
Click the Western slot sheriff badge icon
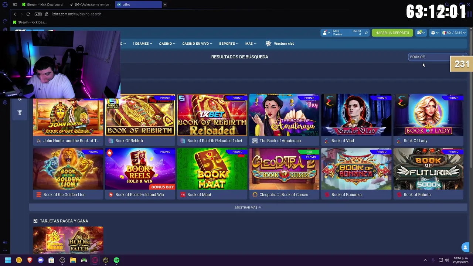point(268,44)
